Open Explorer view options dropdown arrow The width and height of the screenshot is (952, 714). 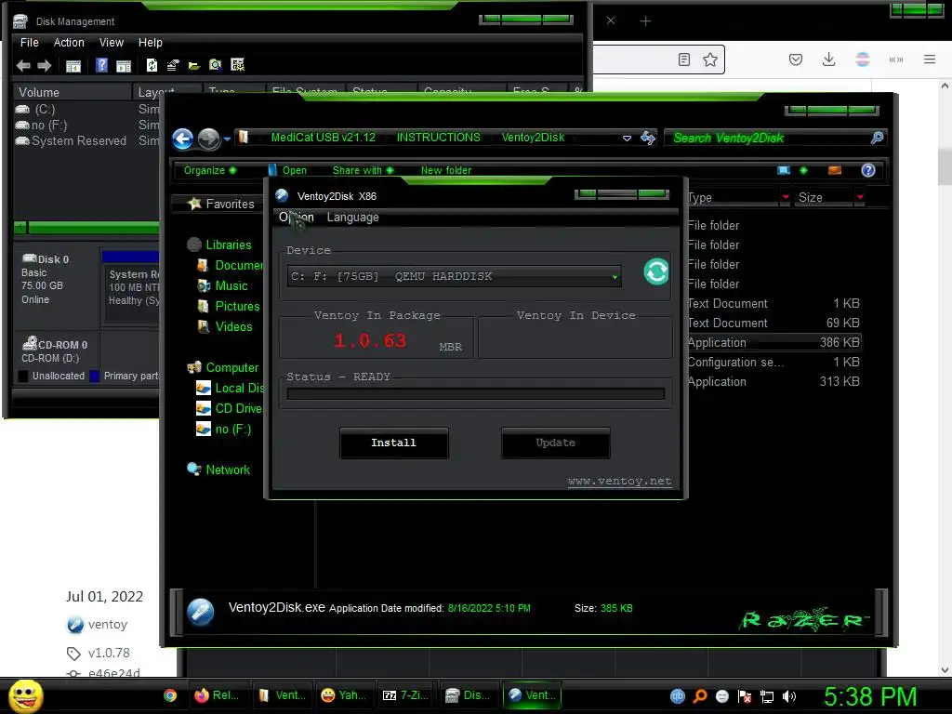click(x=804, y=171)
